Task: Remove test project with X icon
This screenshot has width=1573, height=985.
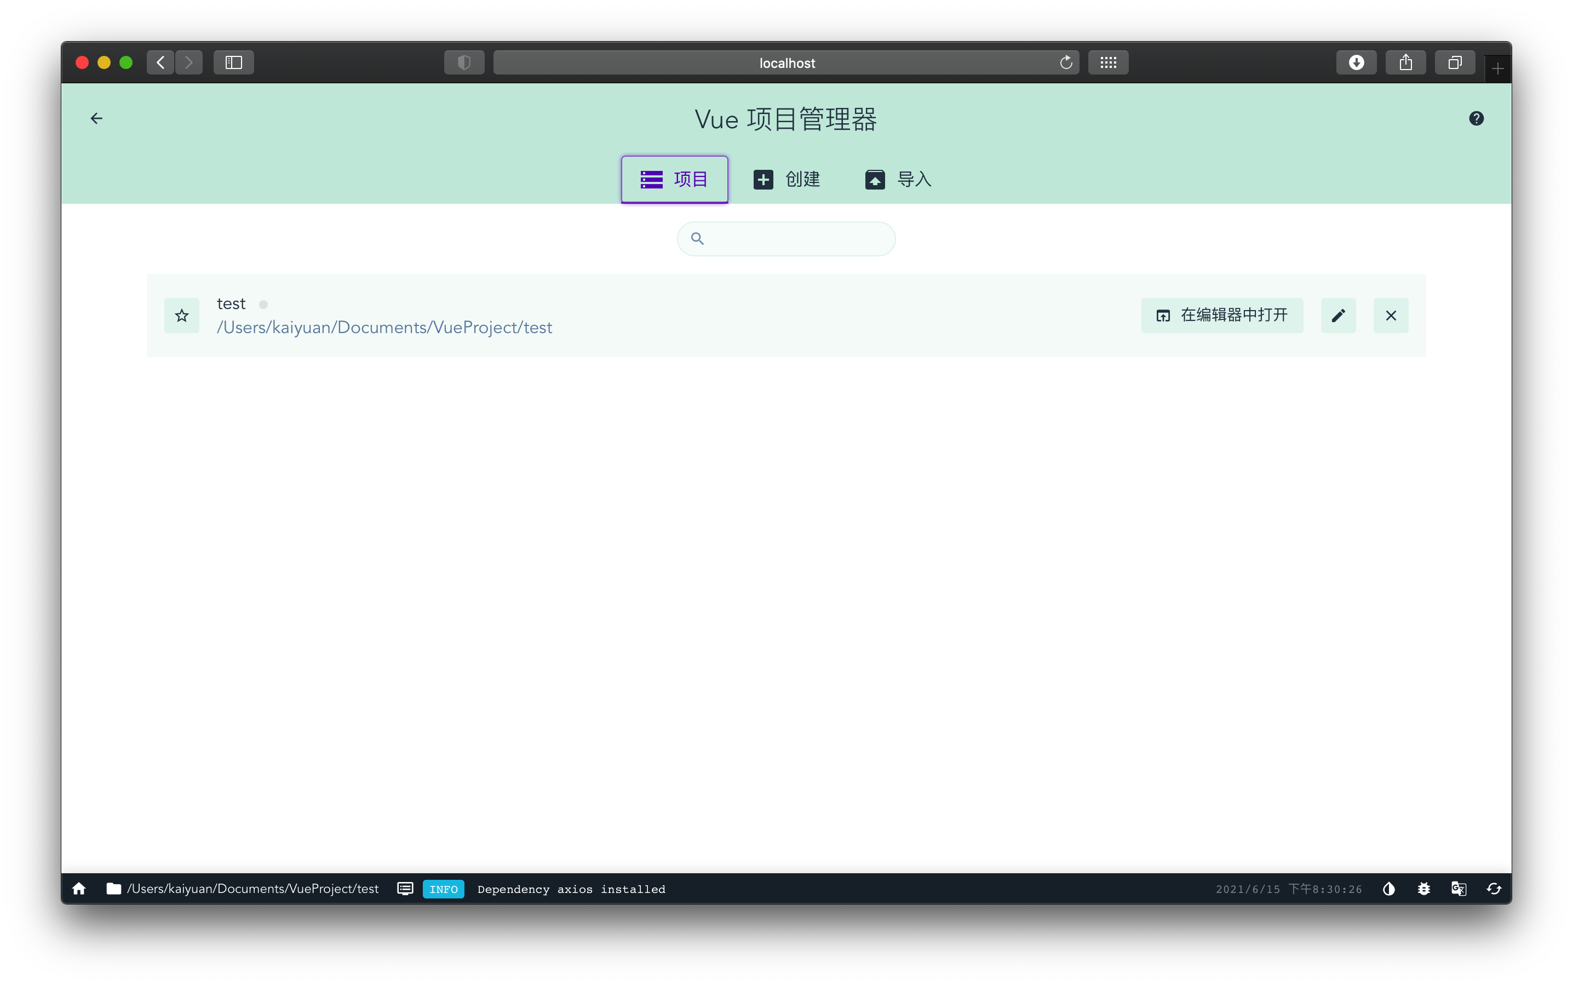Action: pyautogui.click(x=1391, y=316)
